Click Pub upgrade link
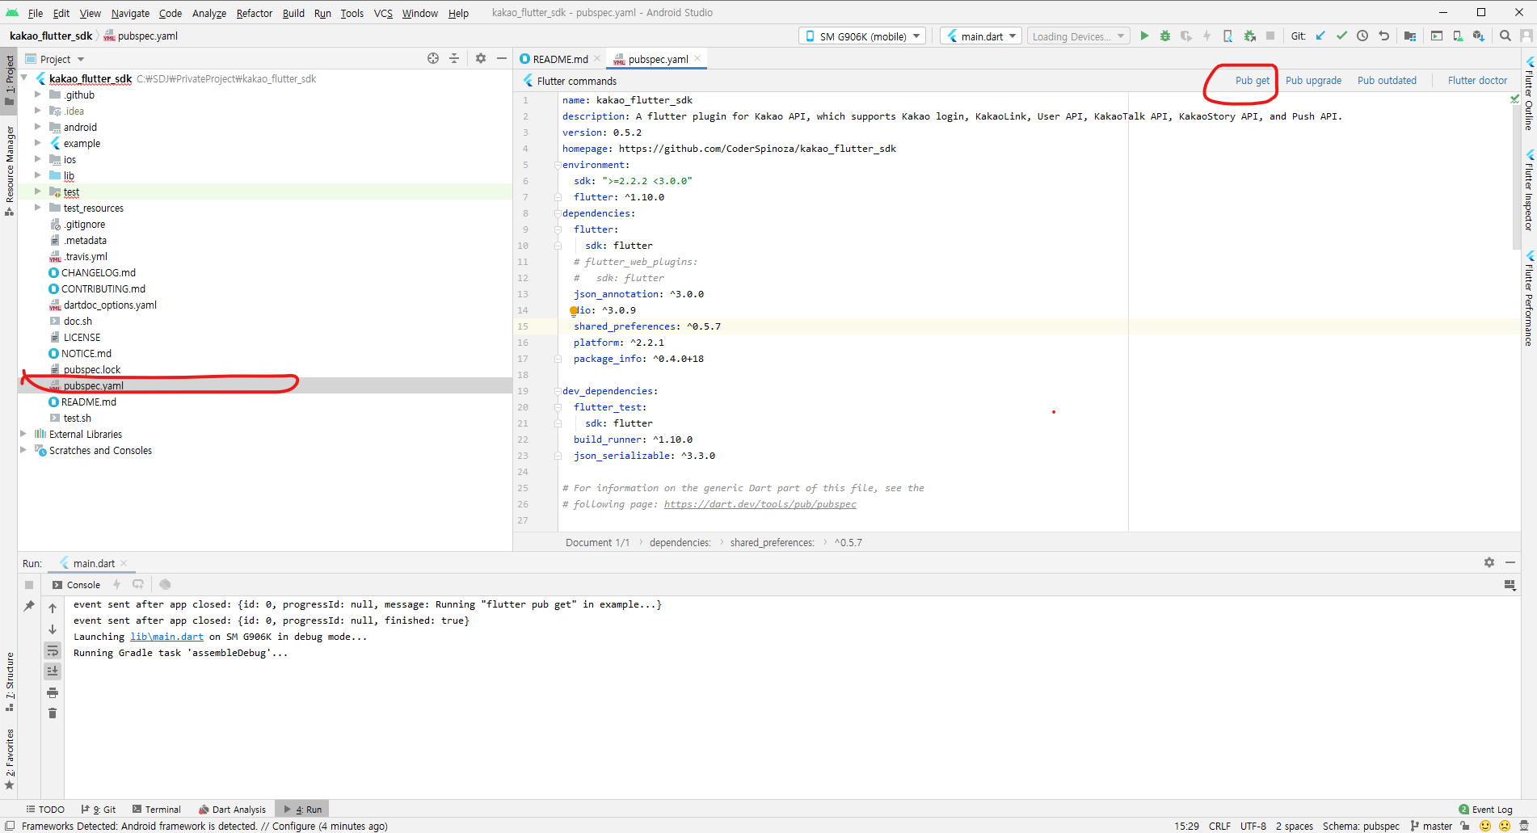 tap(1313, 81)
